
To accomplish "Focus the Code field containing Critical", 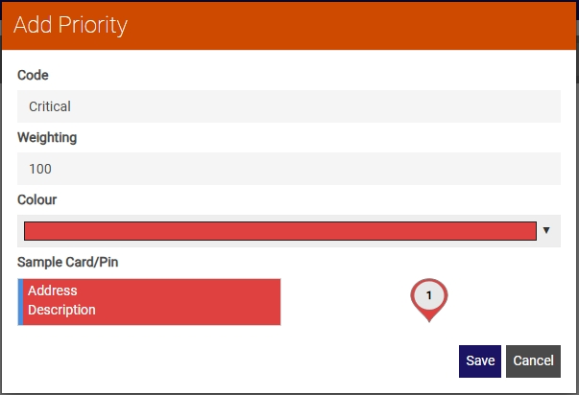I will tap(289, 106).
